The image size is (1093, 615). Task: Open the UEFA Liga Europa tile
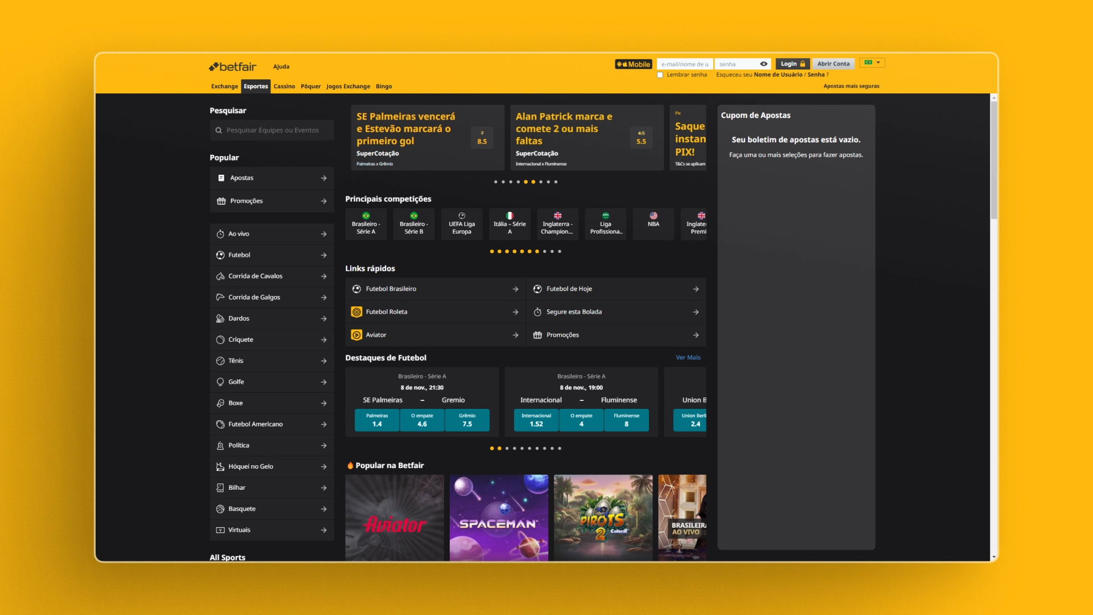click(462, 224)
